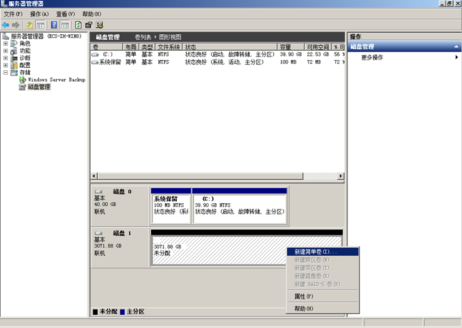Choose 新建简单卷 from context menu
Viewport: 462px width, 328px height.
[x=316, y=251]
